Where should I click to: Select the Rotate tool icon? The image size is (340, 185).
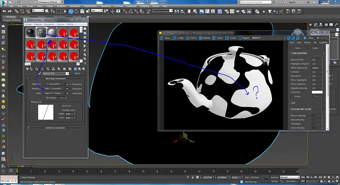[x=77, y=11]
